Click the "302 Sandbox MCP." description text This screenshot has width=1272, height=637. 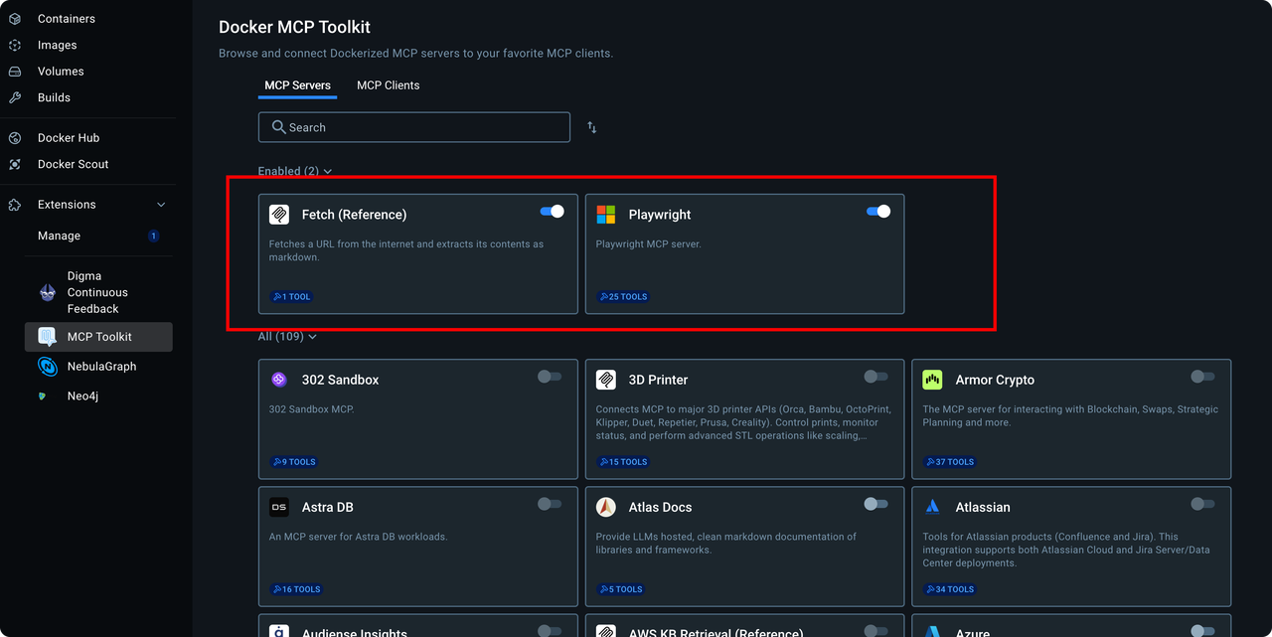tap(312, 409)
